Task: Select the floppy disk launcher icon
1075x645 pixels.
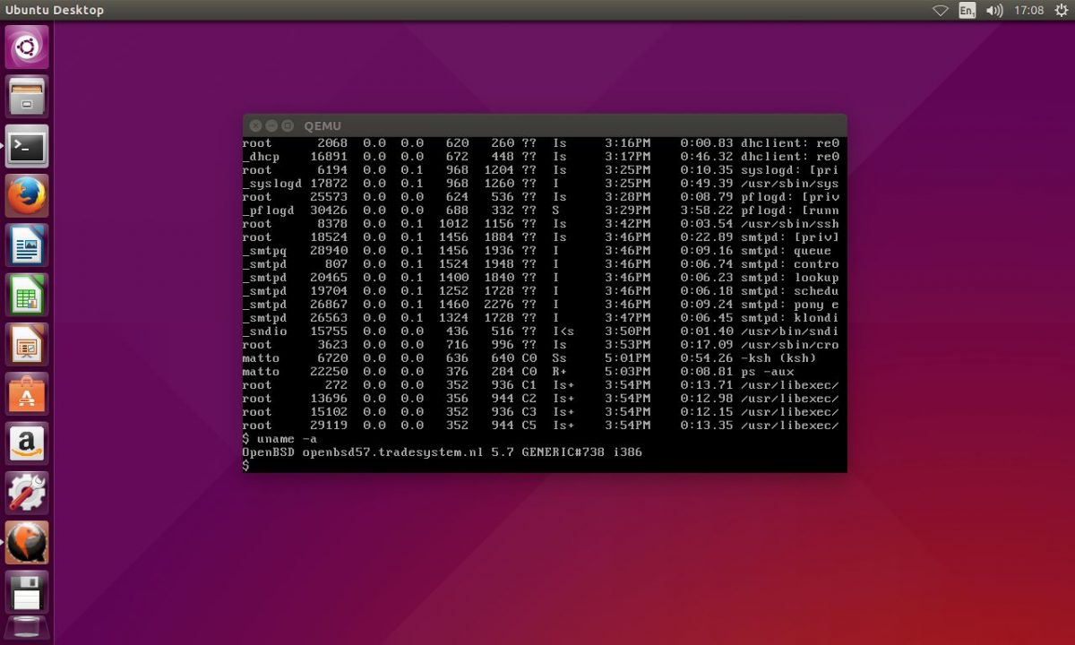Action: [27, 589]
